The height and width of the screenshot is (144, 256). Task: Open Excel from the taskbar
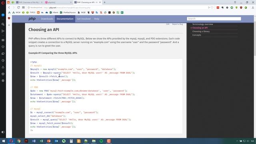(x=41, y=141)
